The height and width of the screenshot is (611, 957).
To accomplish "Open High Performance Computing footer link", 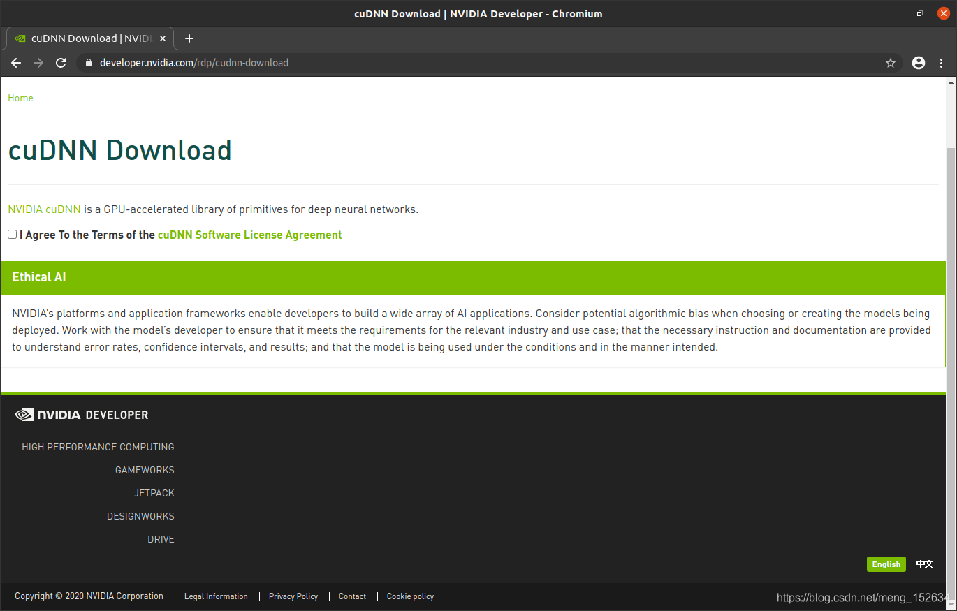I will coord(98,447).
